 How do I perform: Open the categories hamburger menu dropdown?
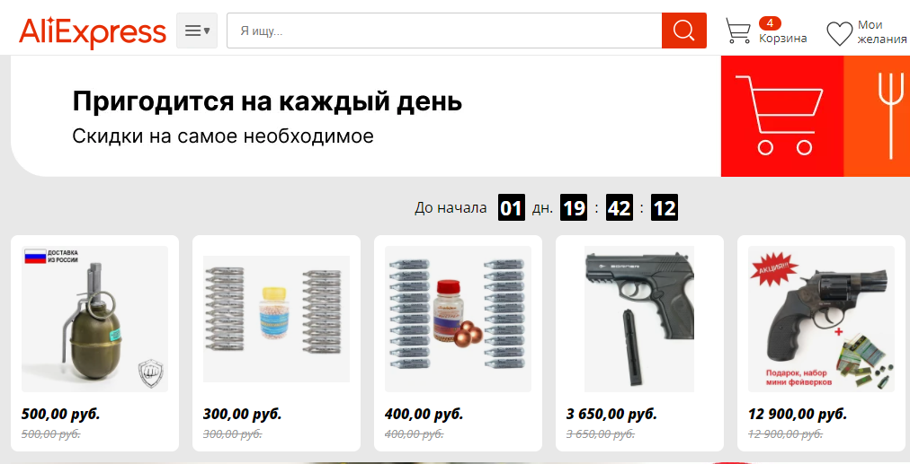197,31
